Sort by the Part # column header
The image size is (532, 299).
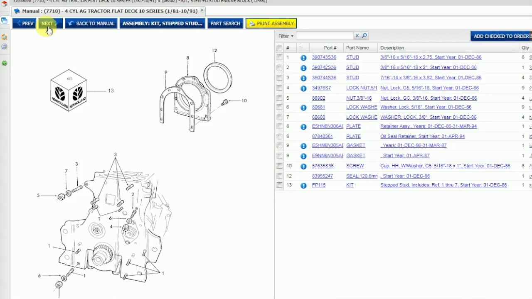[x=330, y=48]
